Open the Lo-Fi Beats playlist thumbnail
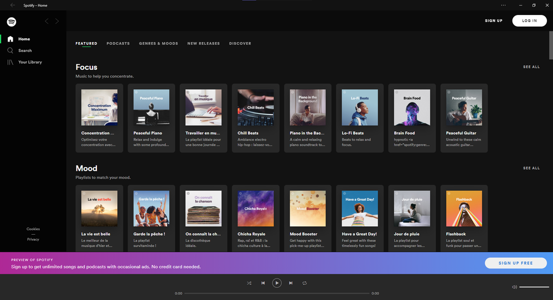This screenshot has height=300, width=553. (x=360, y=107)
